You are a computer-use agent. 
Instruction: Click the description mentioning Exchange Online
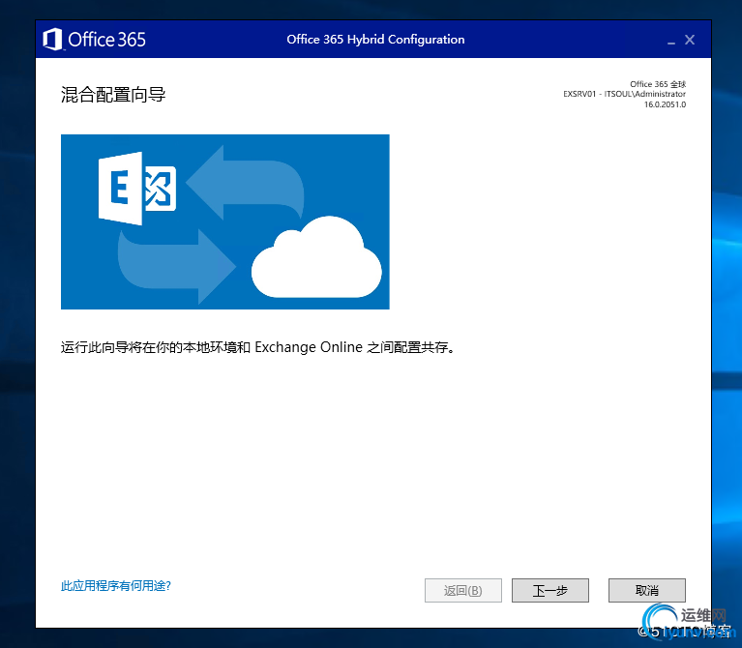pos(258,347)
